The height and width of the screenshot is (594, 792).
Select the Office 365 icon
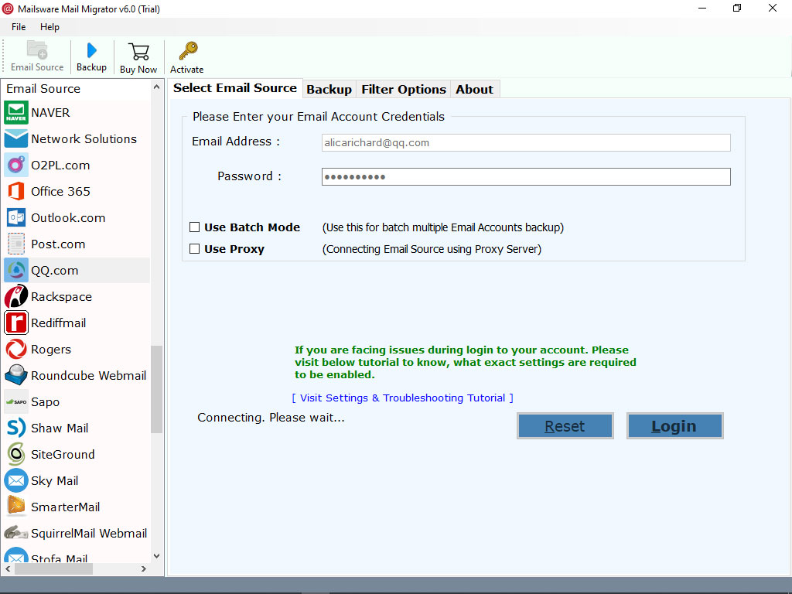click(16, 192)
